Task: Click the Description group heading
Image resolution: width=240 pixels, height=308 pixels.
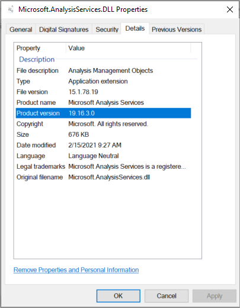Action: 37,59
